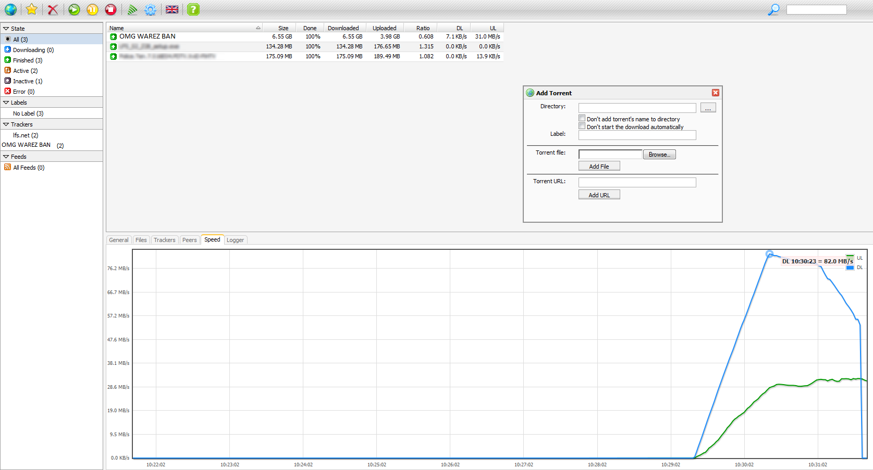The image size is (873, 470).
Task: Collapse the State panel section
Action: [6, 29]
